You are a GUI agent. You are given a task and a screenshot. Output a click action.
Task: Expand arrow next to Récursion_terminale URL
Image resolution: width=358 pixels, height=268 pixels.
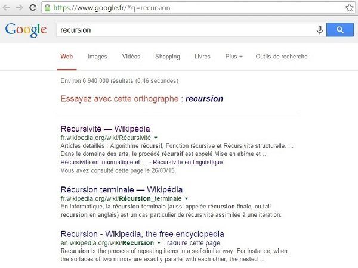click(186, 198)
